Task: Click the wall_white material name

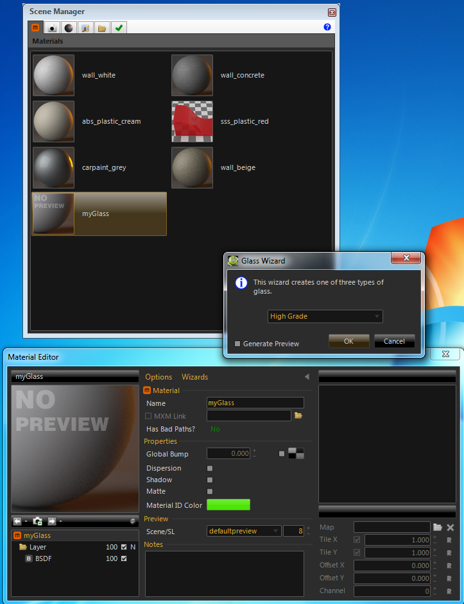Action: point(99,75)
